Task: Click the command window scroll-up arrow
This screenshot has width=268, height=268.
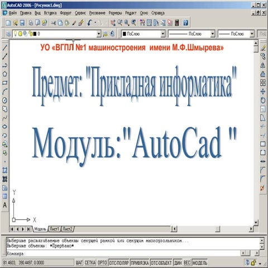Action: point(262,241)
